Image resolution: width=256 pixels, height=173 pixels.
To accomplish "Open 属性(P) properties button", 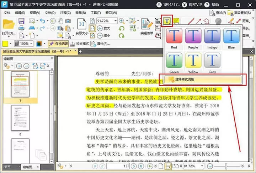I will (x=100, y=44).
